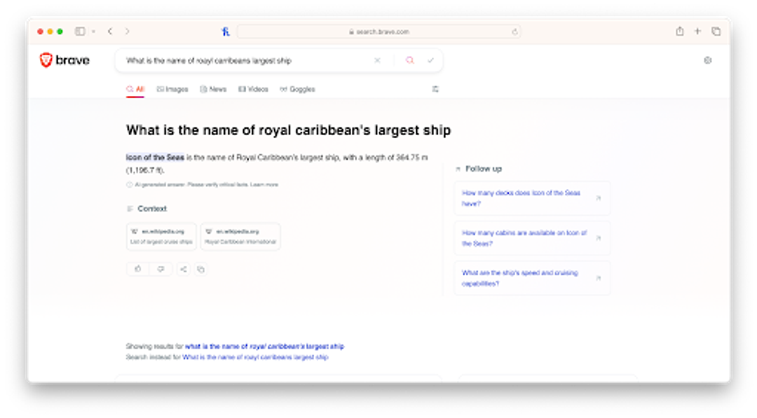Show the tab overview icon

[x=716, y=32]
